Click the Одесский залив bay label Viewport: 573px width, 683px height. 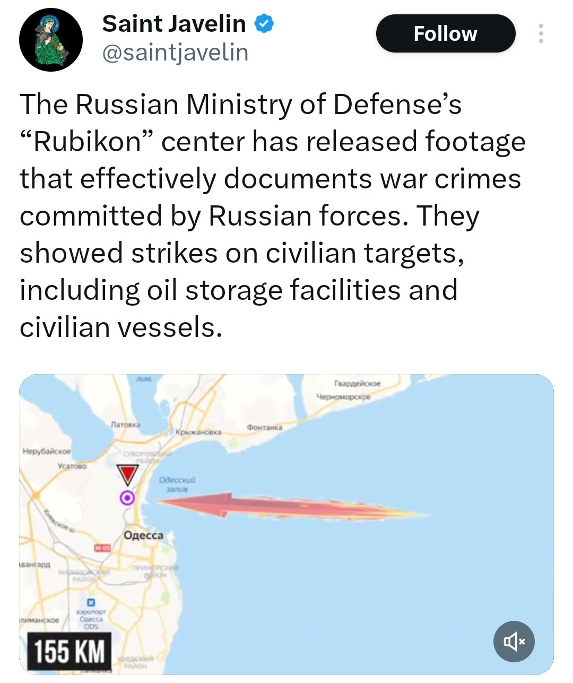coord(177,484)
